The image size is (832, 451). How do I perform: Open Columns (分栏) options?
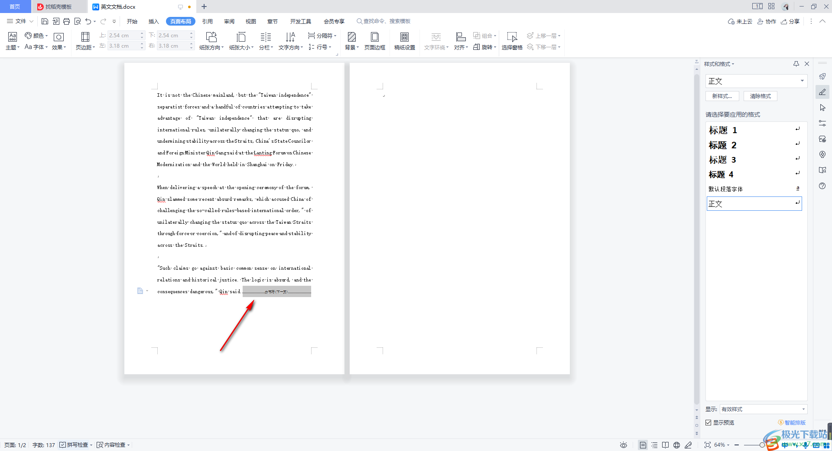[266, 41]
